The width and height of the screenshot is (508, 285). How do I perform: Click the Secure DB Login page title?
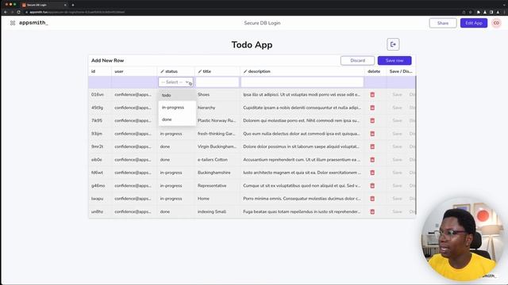[262, 23]
